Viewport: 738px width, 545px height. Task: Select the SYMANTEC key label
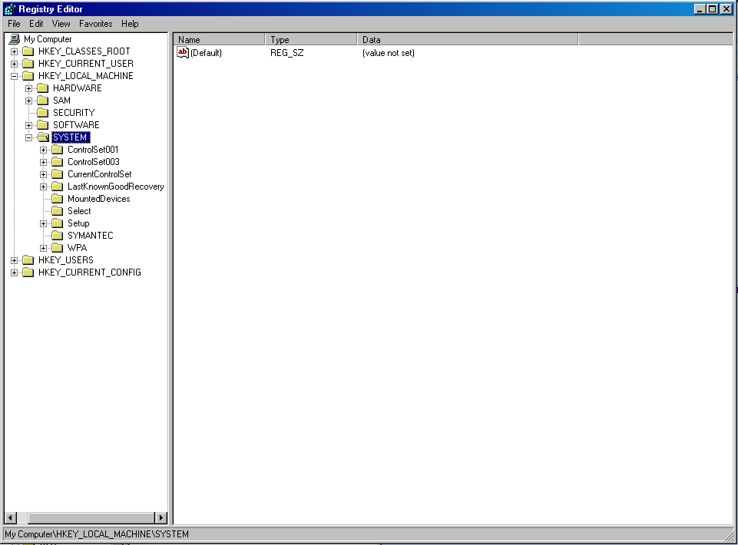click(x=91, y=236)
